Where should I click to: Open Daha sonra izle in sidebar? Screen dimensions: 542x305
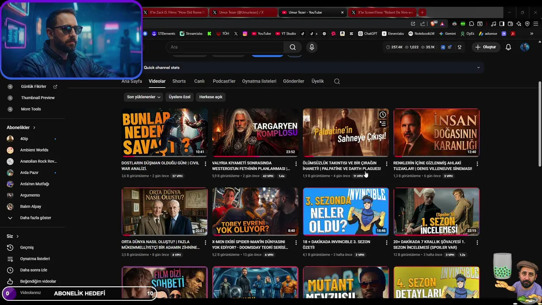34,270
